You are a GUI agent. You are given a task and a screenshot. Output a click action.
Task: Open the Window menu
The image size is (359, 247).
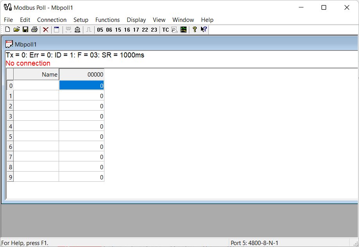click(x=183, y=20)
